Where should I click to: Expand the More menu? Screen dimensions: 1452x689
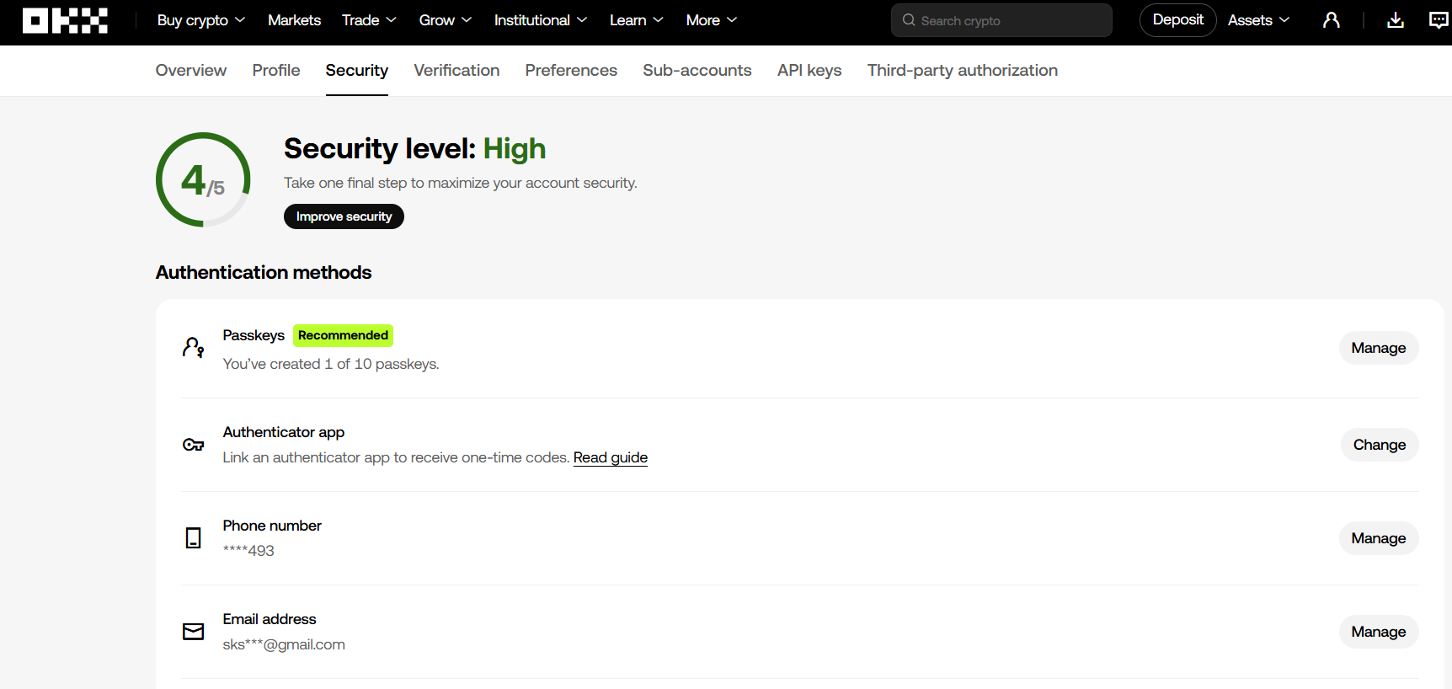tap(711, 20)
